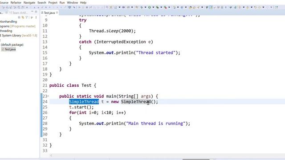This screenshot has width=285, height=160.
Task: Click the Resume debug icon
Action: click(x=79, y=7)
